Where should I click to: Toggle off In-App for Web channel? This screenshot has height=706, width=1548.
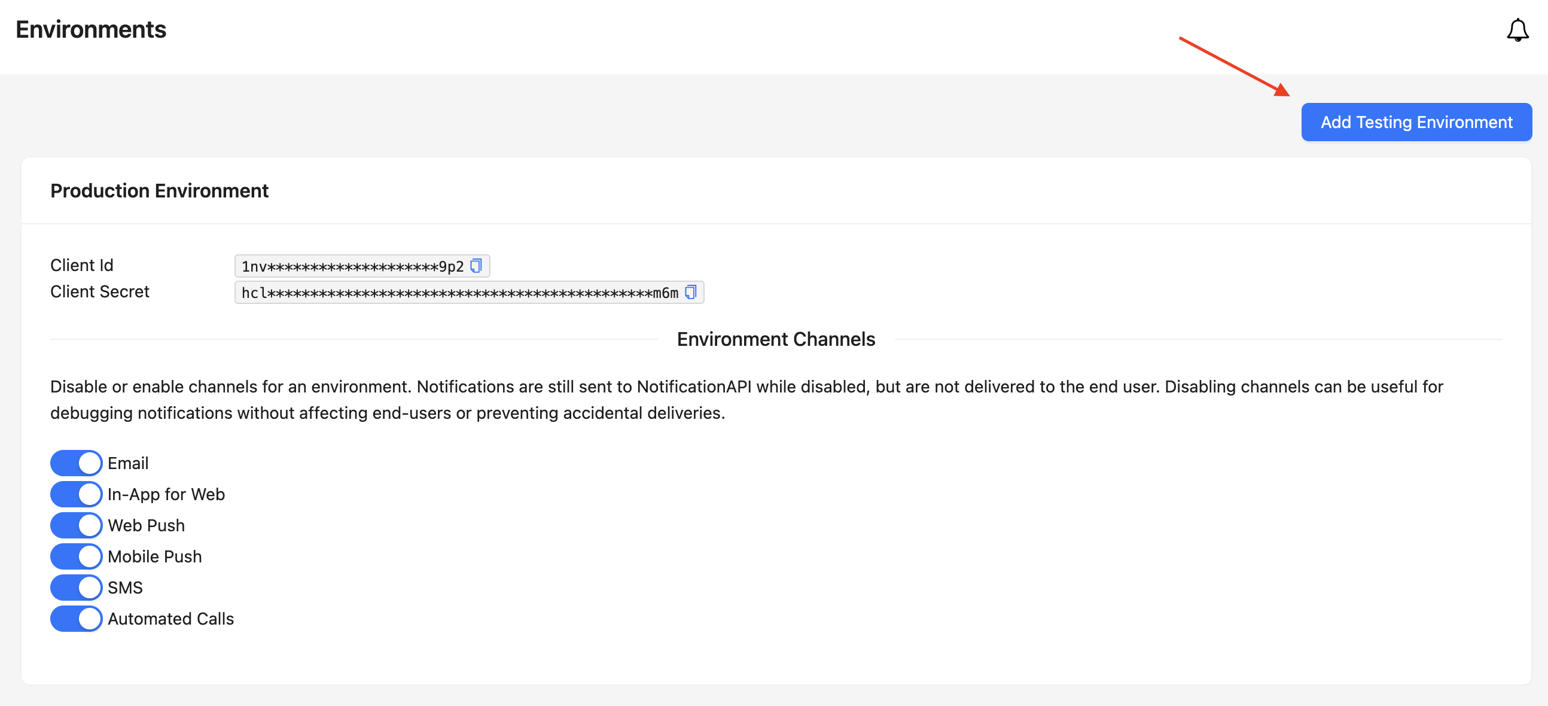(x=75, y=494)
